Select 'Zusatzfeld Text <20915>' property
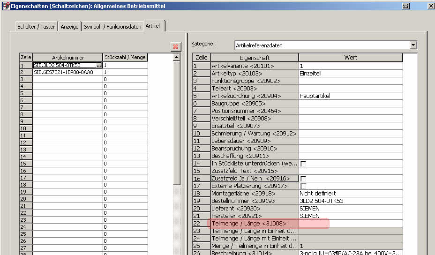Viewport: 435px width, 255px height. tap(255, 171)
